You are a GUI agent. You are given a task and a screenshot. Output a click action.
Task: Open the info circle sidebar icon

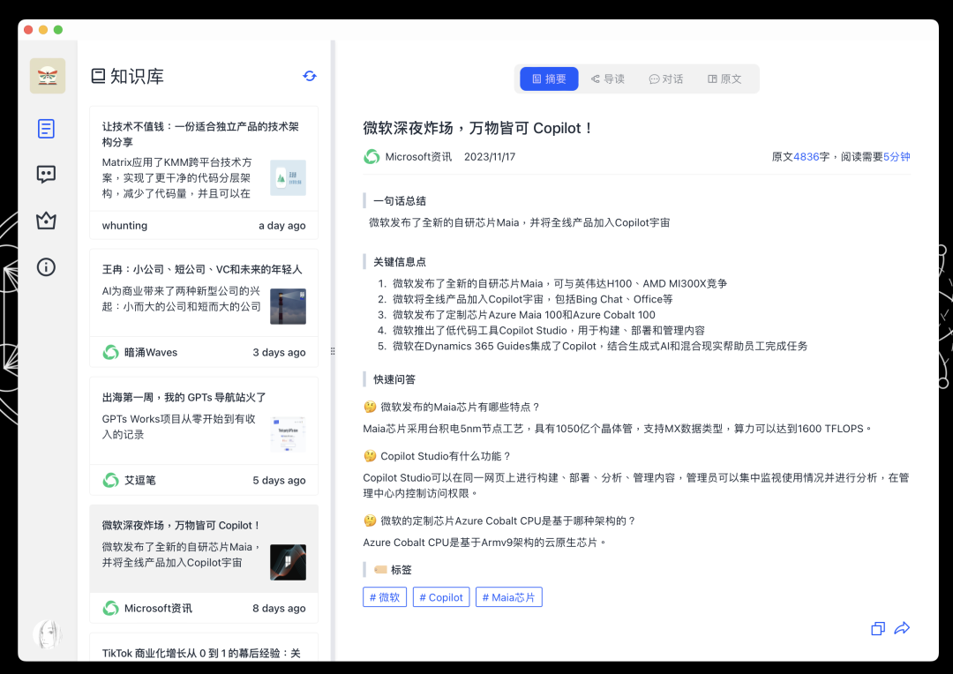tap(46, 266)
